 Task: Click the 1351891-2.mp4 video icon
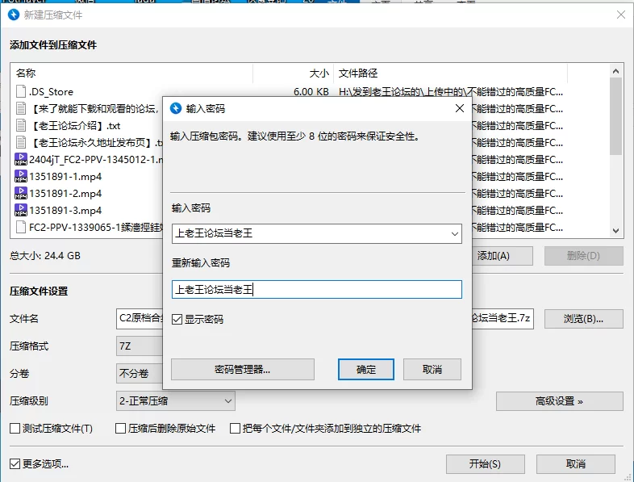click(21, 194)
